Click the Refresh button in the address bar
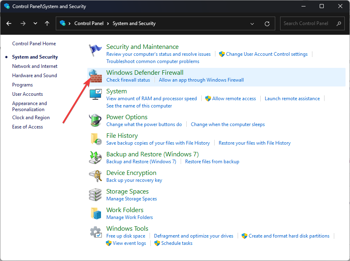 tap(267, 23)
